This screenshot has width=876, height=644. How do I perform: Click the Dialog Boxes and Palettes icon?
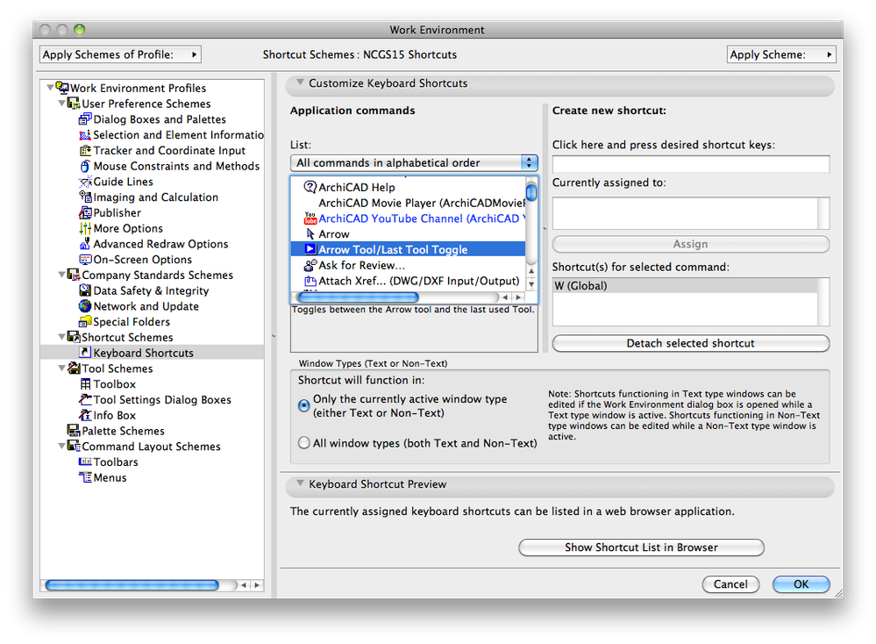(85, 118)
